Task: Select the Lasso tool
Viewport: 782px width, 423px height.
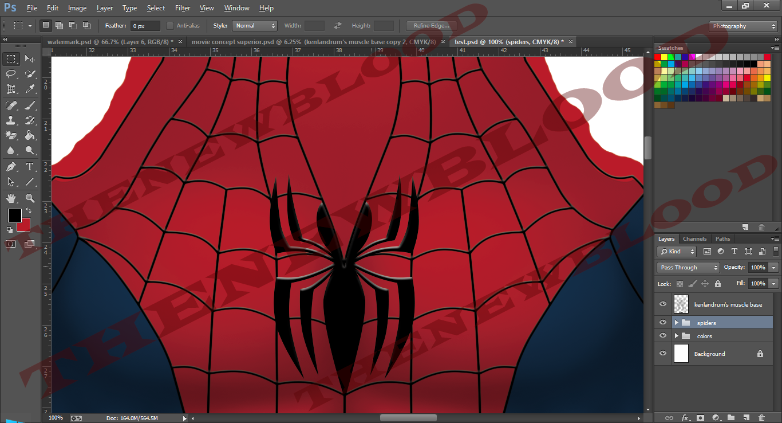Action: pos(11,74)
